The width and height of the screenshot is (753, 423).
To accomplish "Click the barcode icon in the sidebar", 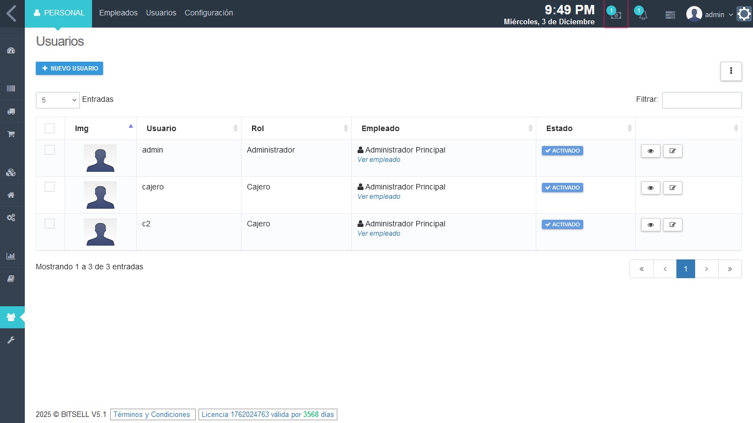I will pos(10,89).
